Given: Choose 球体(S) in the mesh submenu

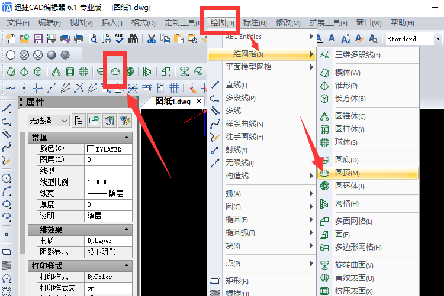Looking at the screenshot, I should click(x=368, y=142).
